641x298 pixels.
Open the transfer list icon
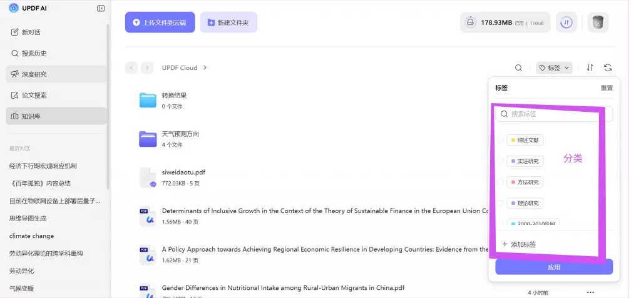coord(566,22)
